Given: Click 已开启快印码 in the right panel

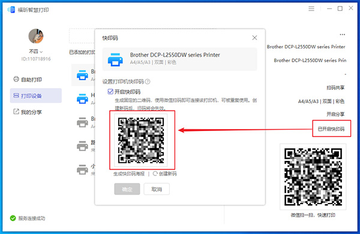Looking at the screenshot, I should (x=331, y=129).
